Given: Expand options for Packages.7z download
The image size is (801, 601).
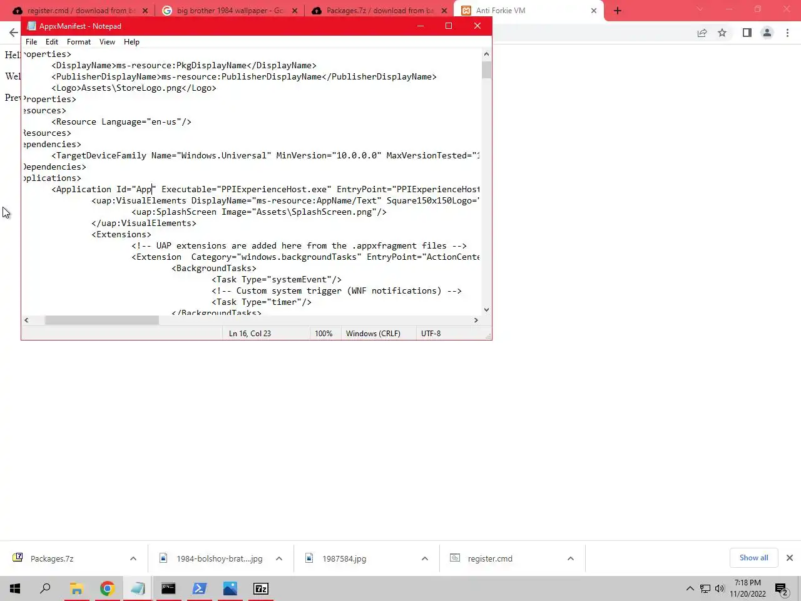Looking at the screenshot, I should 133,558.
